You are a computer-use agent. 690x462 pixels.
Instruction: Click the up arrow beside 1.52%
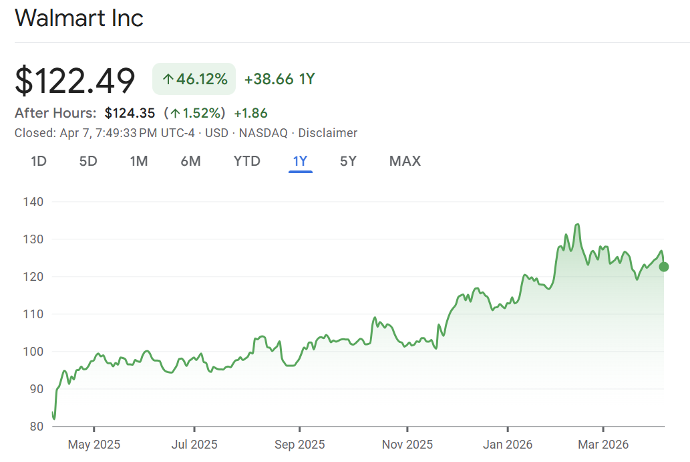[x=175, y=113]
